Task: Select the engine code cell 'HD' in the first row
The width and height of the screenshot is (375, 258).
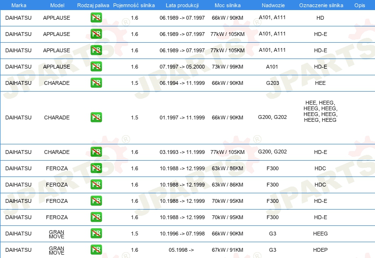Action: pyautogui.click(x=320, y=18)
